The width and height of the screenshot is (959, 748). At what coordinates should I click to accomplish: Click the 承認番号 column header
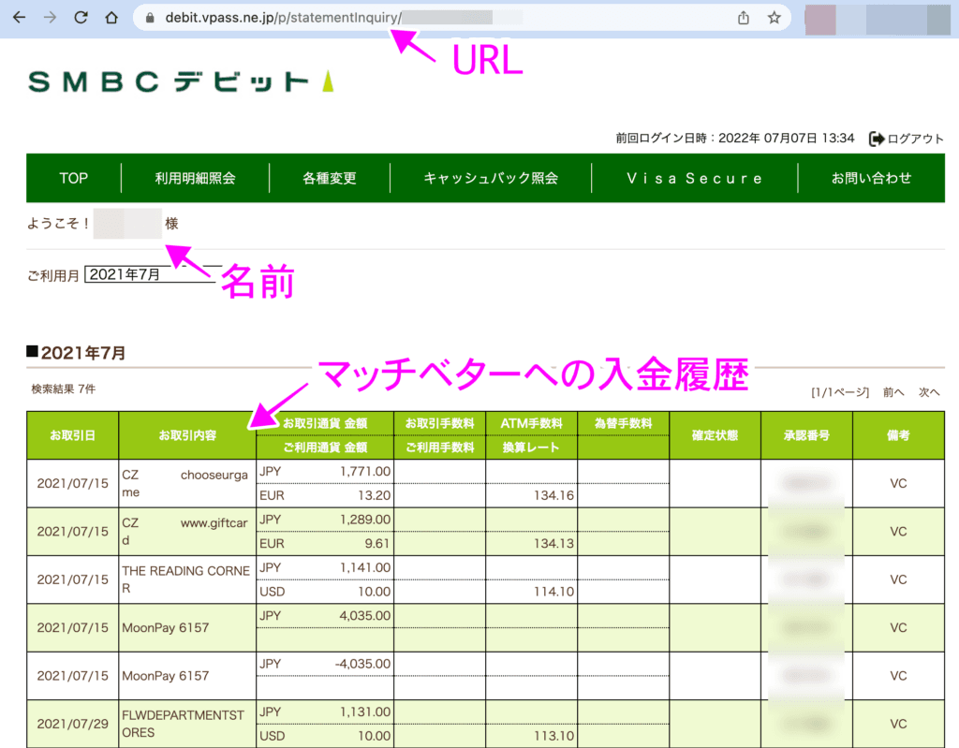pyautogui.click(x=806, y=435)
